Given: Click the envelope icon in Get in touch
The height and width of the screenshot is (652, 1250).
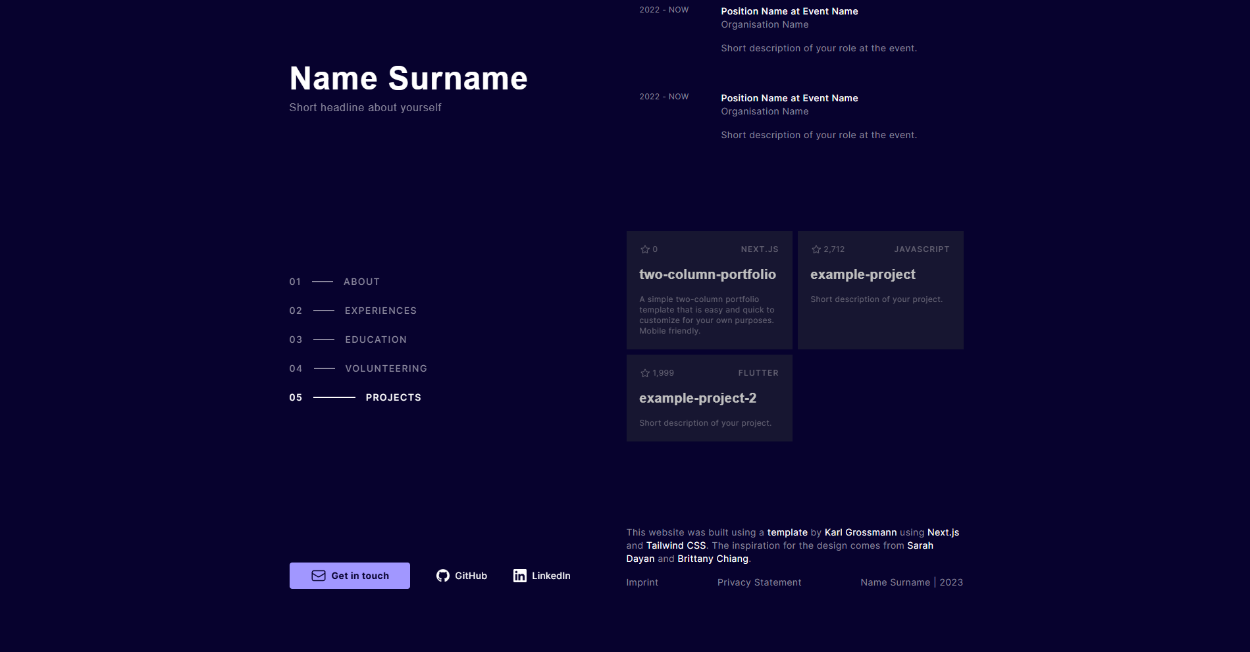Looking at the screenshot, I should click(319, 576).
